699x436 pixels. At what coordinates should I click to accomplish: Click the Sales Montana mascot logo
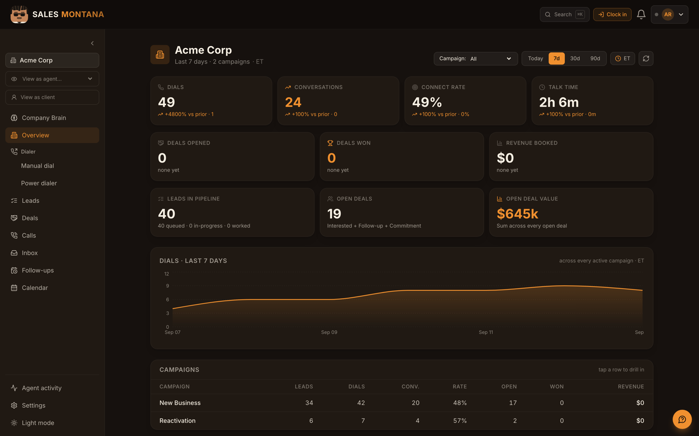(x=19, y=14)
